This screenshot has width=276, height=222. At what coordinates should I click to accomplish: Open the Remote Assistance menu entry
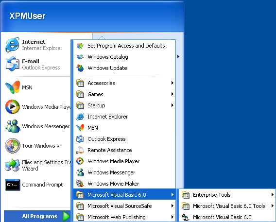124,150
